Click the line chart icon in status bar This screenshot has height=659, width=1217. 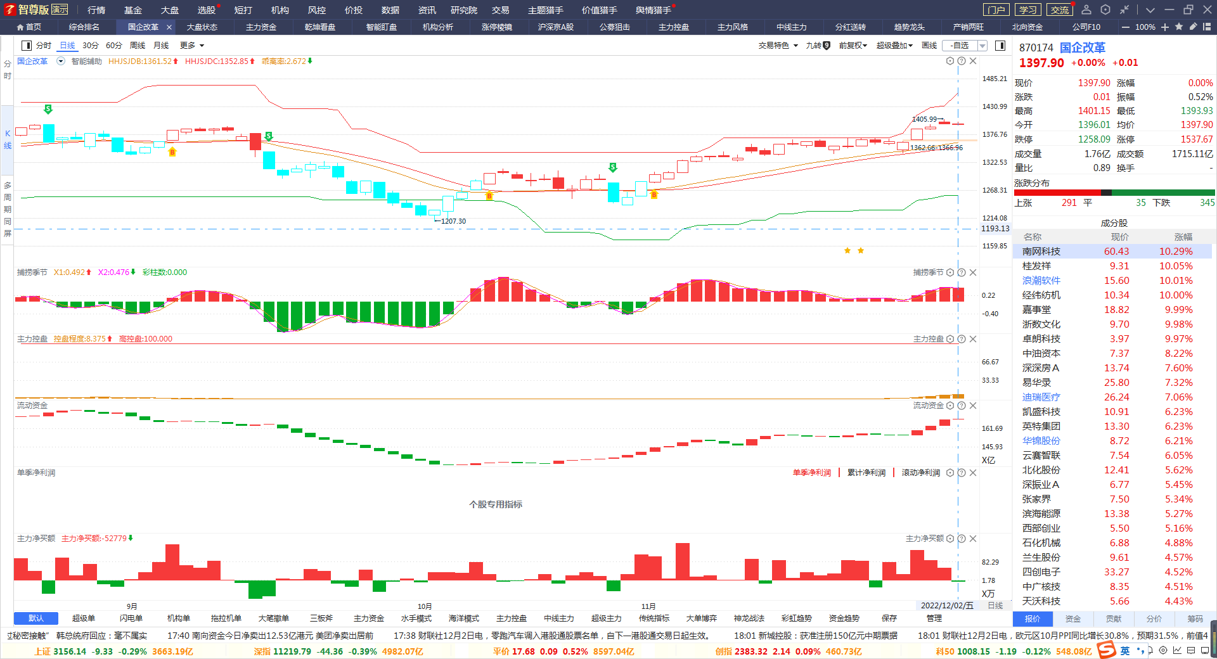[1177, 650]
